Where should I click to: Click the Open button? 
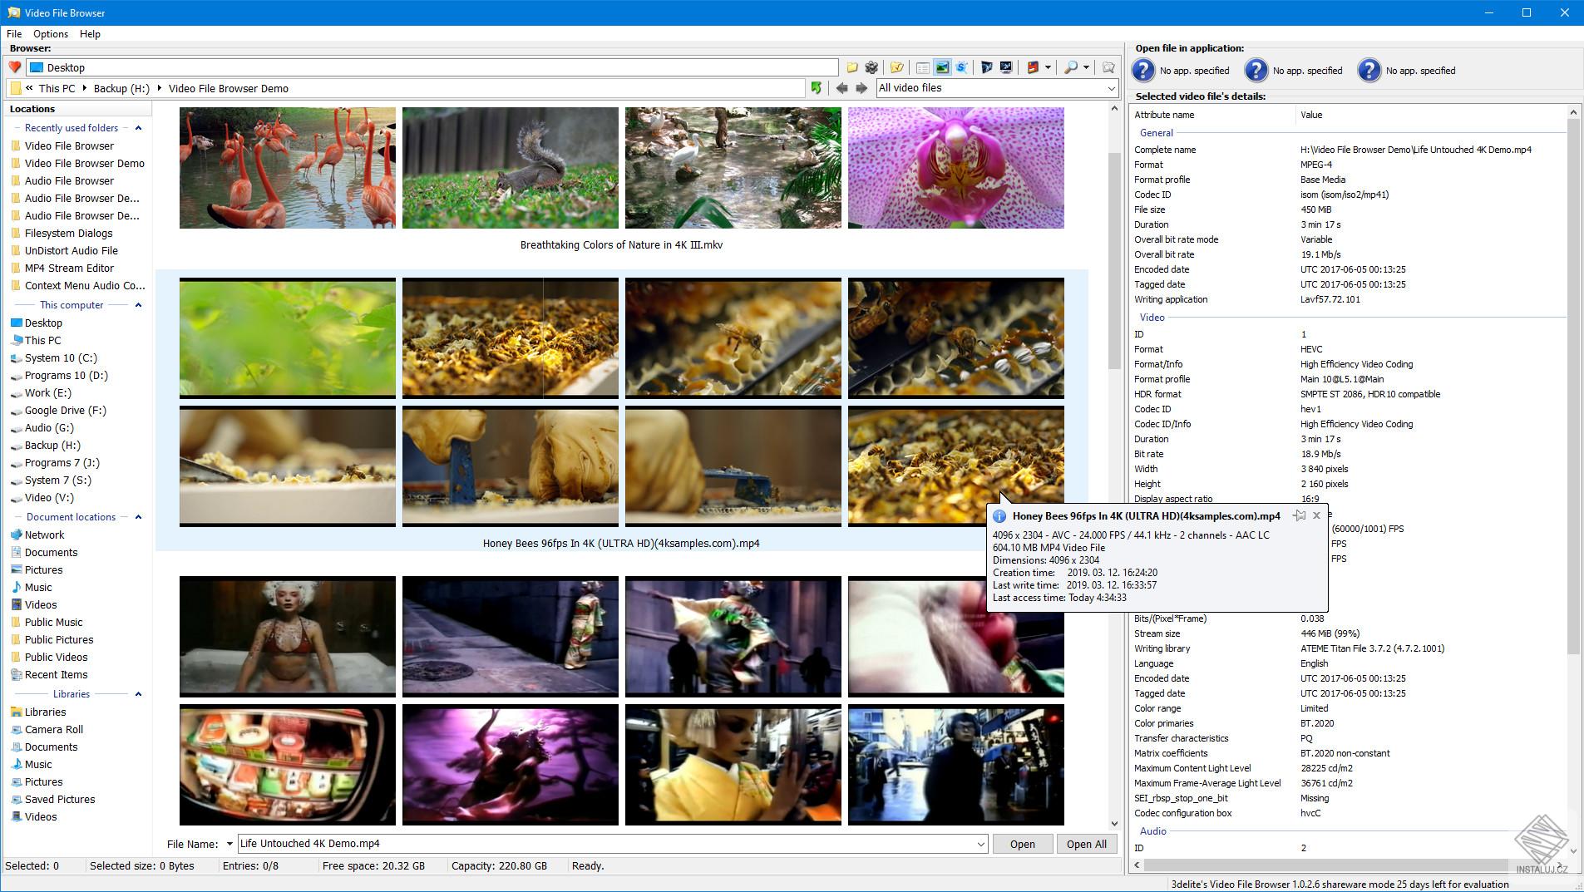click(1023, 843)
